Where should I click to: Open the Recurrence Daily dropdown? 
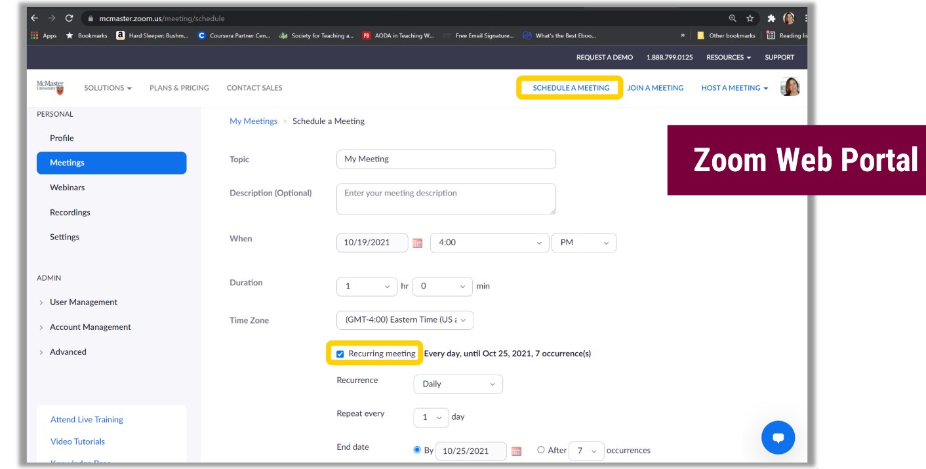pos(458,384)
